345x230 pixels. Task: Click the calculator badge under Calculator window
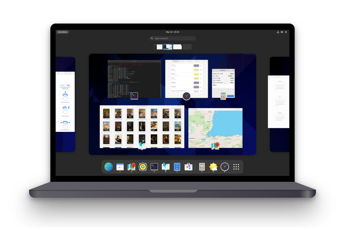click(223, 96)
